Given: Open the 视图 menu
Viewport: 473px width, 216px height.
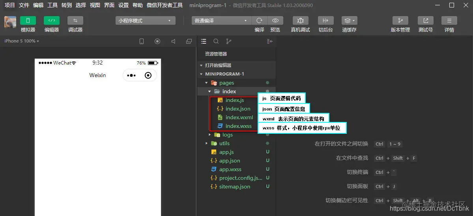Looking at the screenshot, I should (x=95, y=5).
